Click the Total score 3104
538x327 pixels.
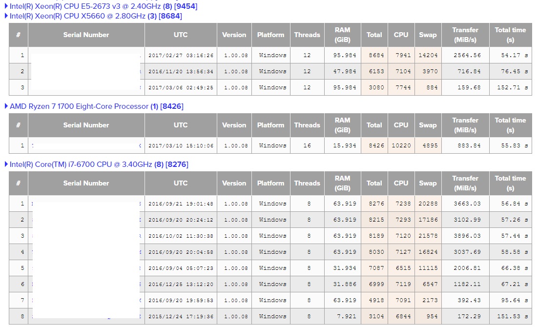376,316
